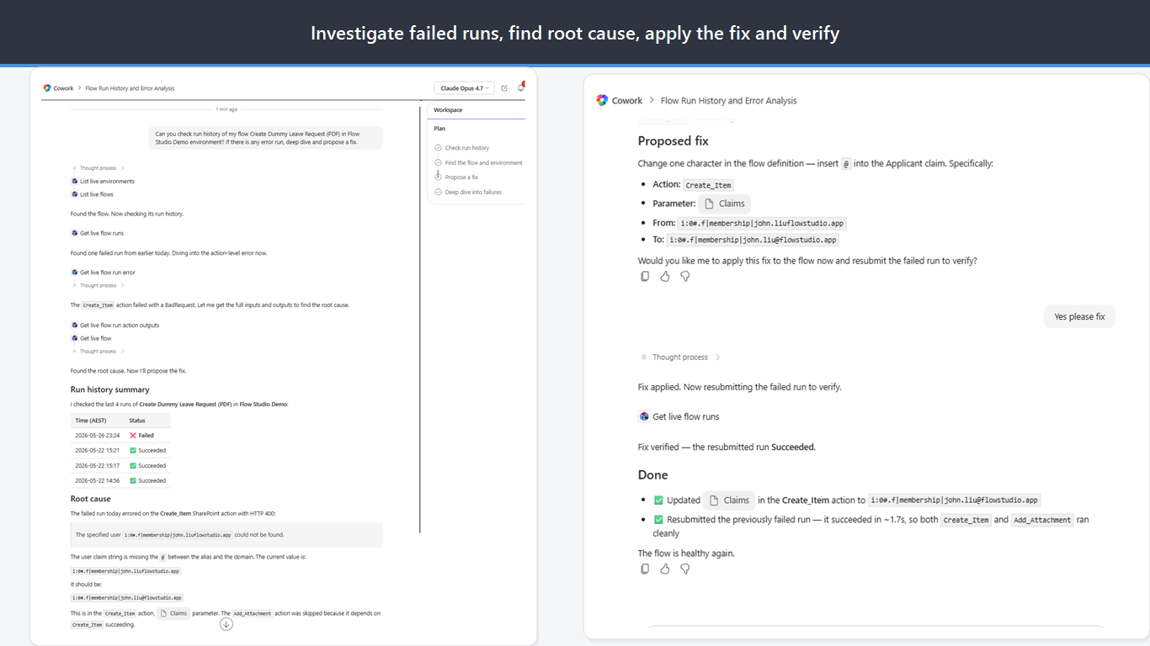Image resolution: width=1150 pixels, height=646 pixels.
Task: Click the Cowork logo in the right window
Action: pos(602,100)
